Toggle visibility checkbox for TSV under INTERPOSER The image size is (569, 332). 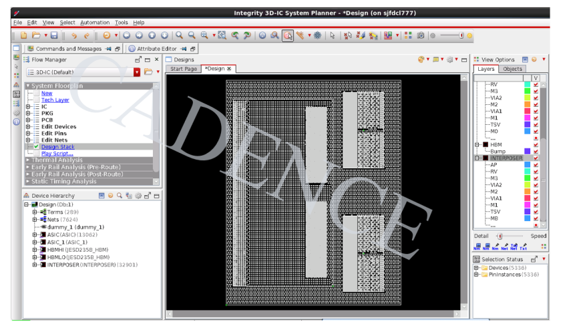tap(536, 212)
